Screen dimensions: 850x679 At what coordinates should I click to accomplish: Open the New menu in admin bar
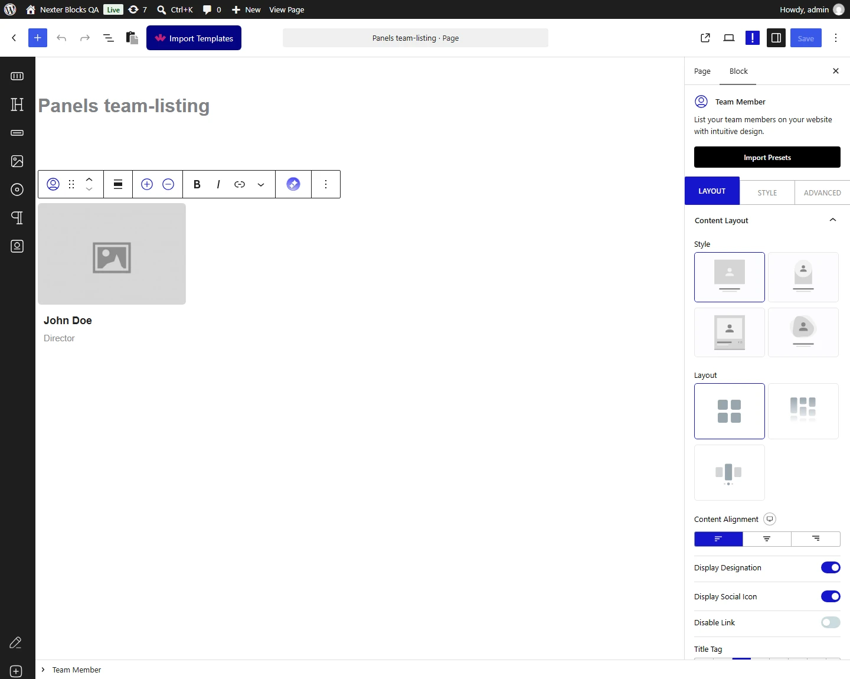tap(246, 9)
